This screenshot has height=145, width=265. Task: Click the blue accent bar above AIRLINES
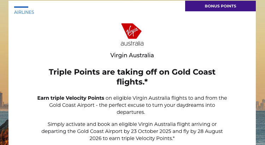click(x=21, y=7)
